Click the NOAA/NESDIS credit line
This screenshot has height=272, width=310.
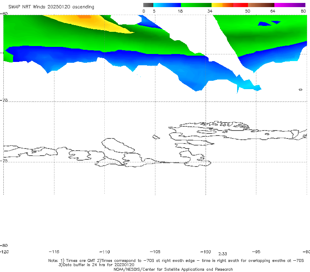pyautogui.click(x=173, y=269)
